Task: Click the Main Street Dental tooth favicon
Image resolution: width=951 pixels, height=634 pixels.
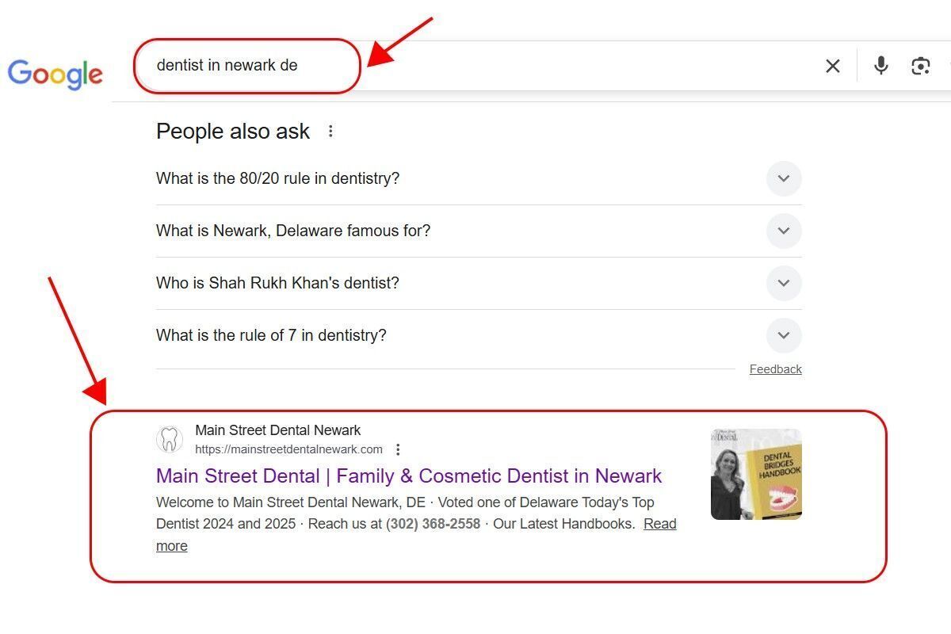Action: click(x=169, y=439)
